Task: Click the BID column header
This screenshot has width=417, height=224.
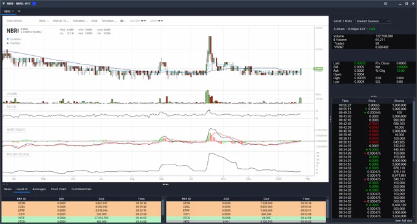Action: click(61, 199)
